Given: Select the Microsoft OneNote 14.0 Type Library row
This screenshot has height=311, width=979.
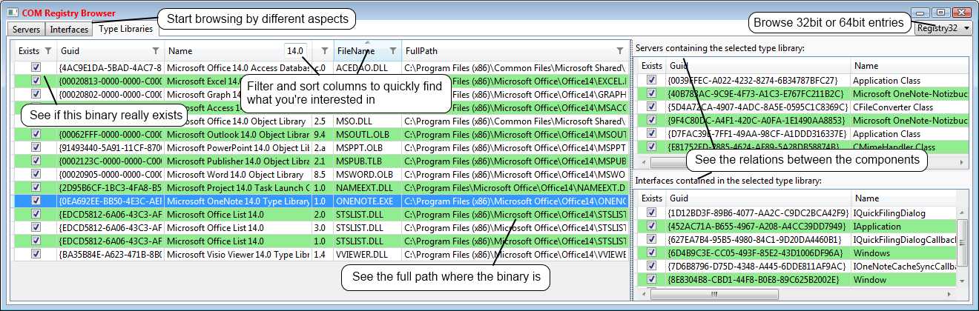Looking at the screenshot, I should (319, 201).
